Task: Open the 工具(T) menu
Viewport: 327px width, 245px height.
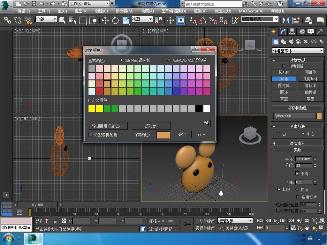Action: 44,11
